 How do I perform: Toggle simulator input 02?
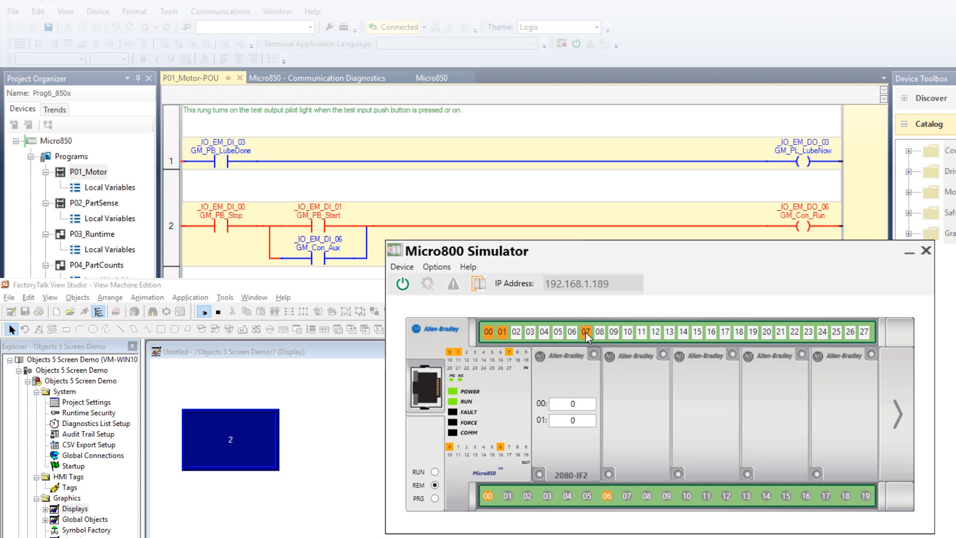point(516,332)
